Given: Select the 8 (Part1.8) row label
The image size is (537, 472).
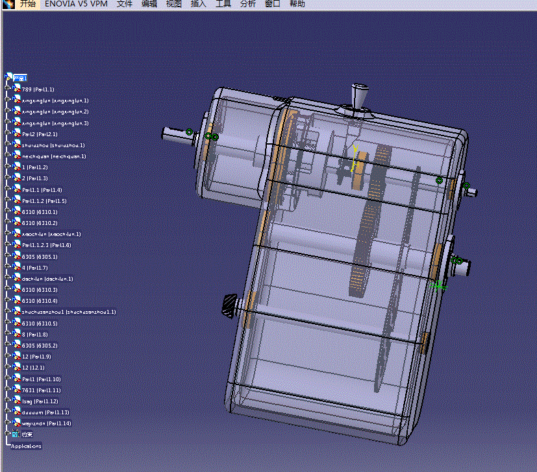Looking at the screenshot, I should [x=35, y=335].
